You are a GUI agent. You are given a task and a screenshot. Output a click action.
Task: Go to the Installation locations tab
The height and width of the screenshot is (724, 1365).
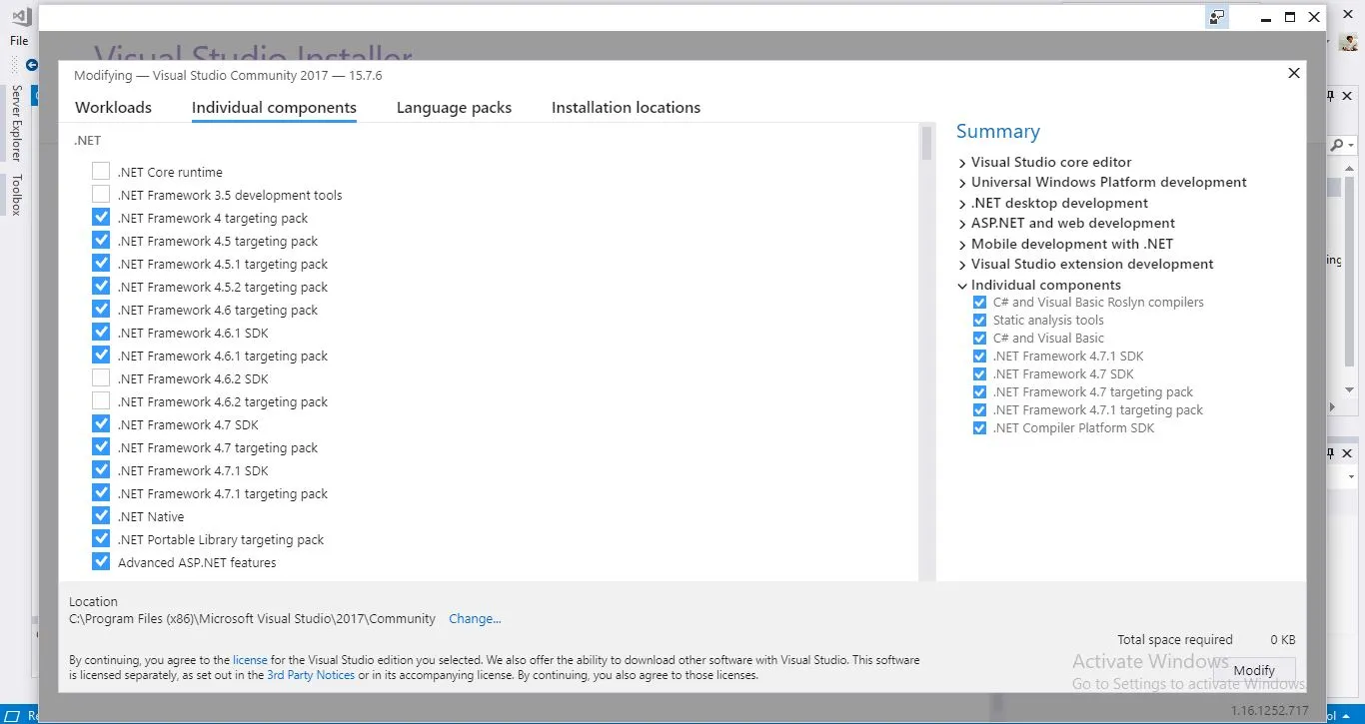pyautogui.click(x=626, y=108)
